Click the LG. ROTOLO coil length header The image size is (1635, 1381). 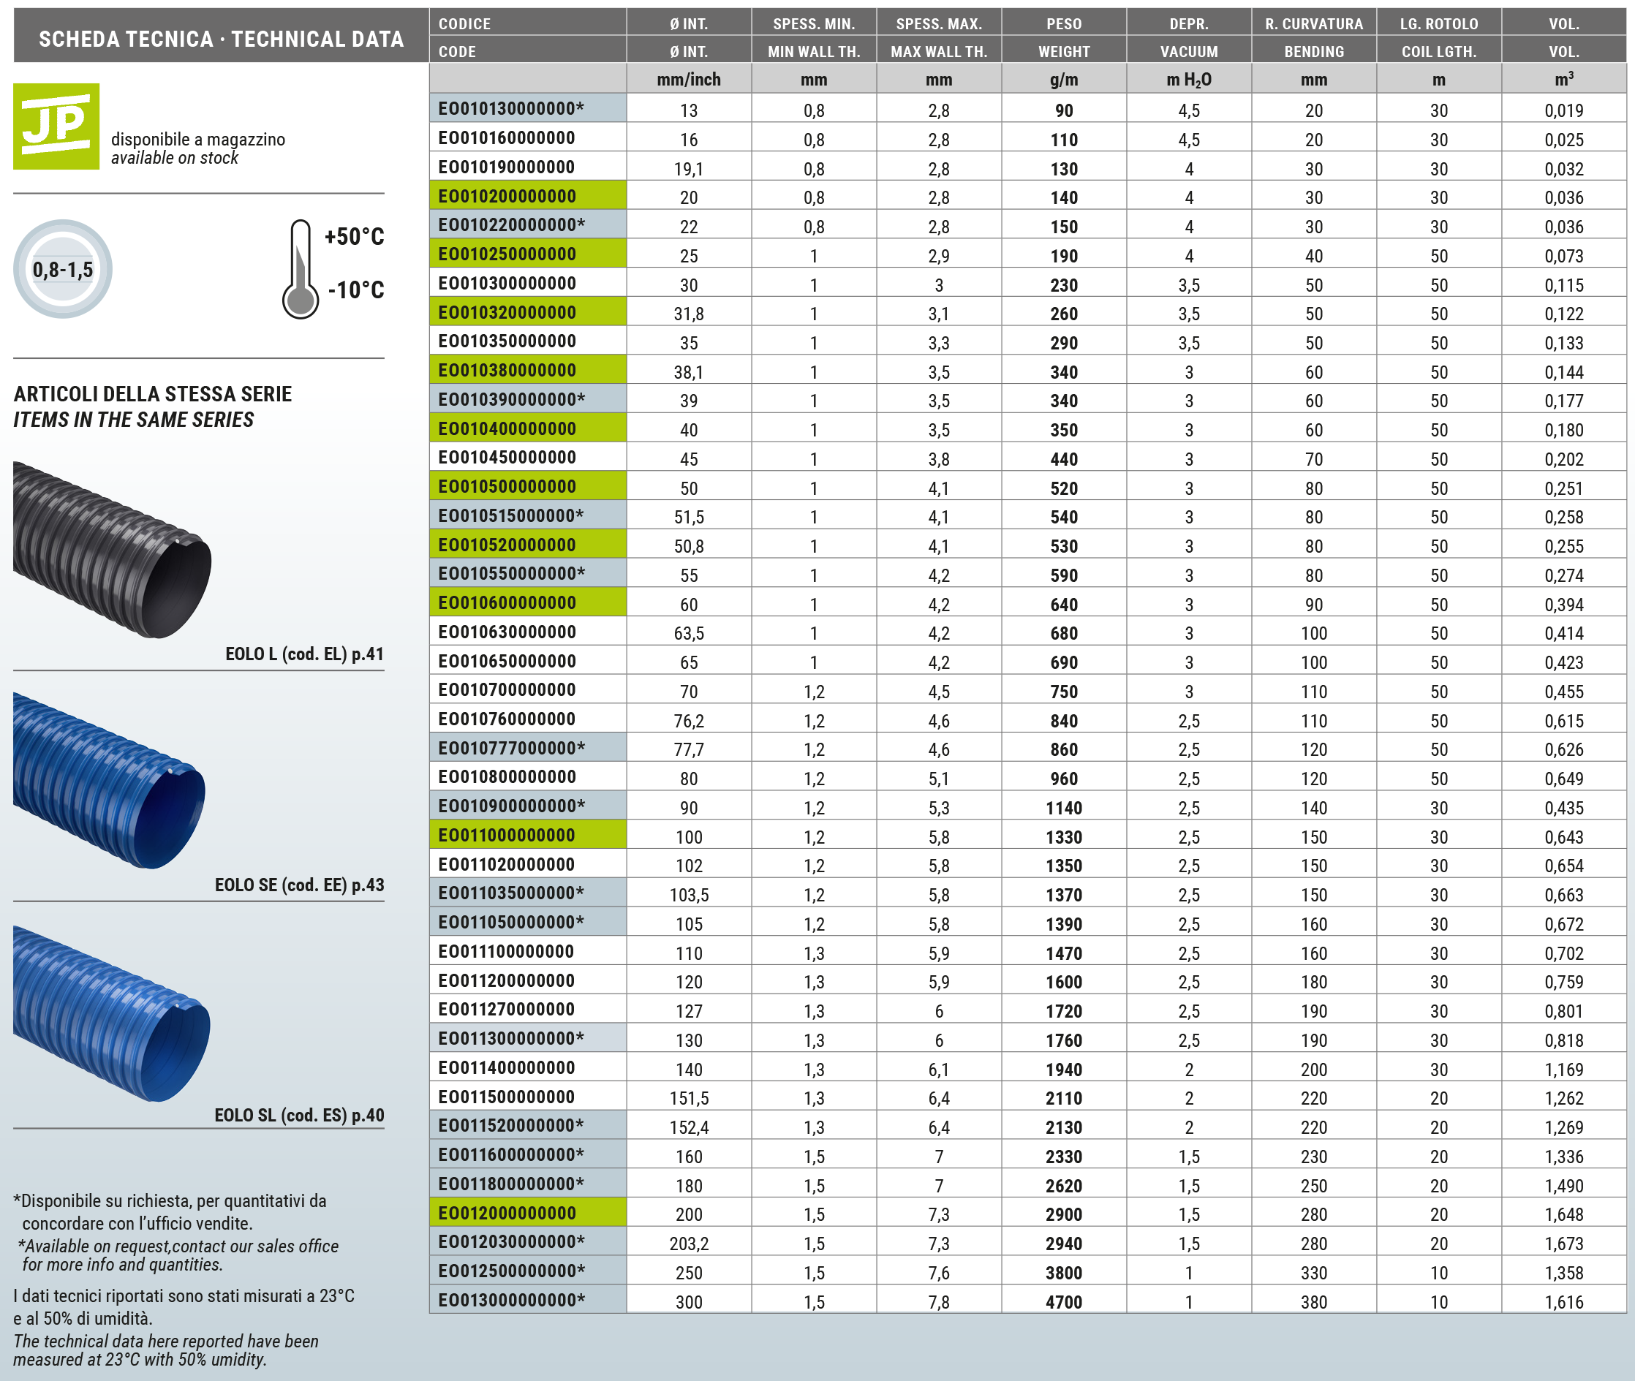click(1438, 37)
